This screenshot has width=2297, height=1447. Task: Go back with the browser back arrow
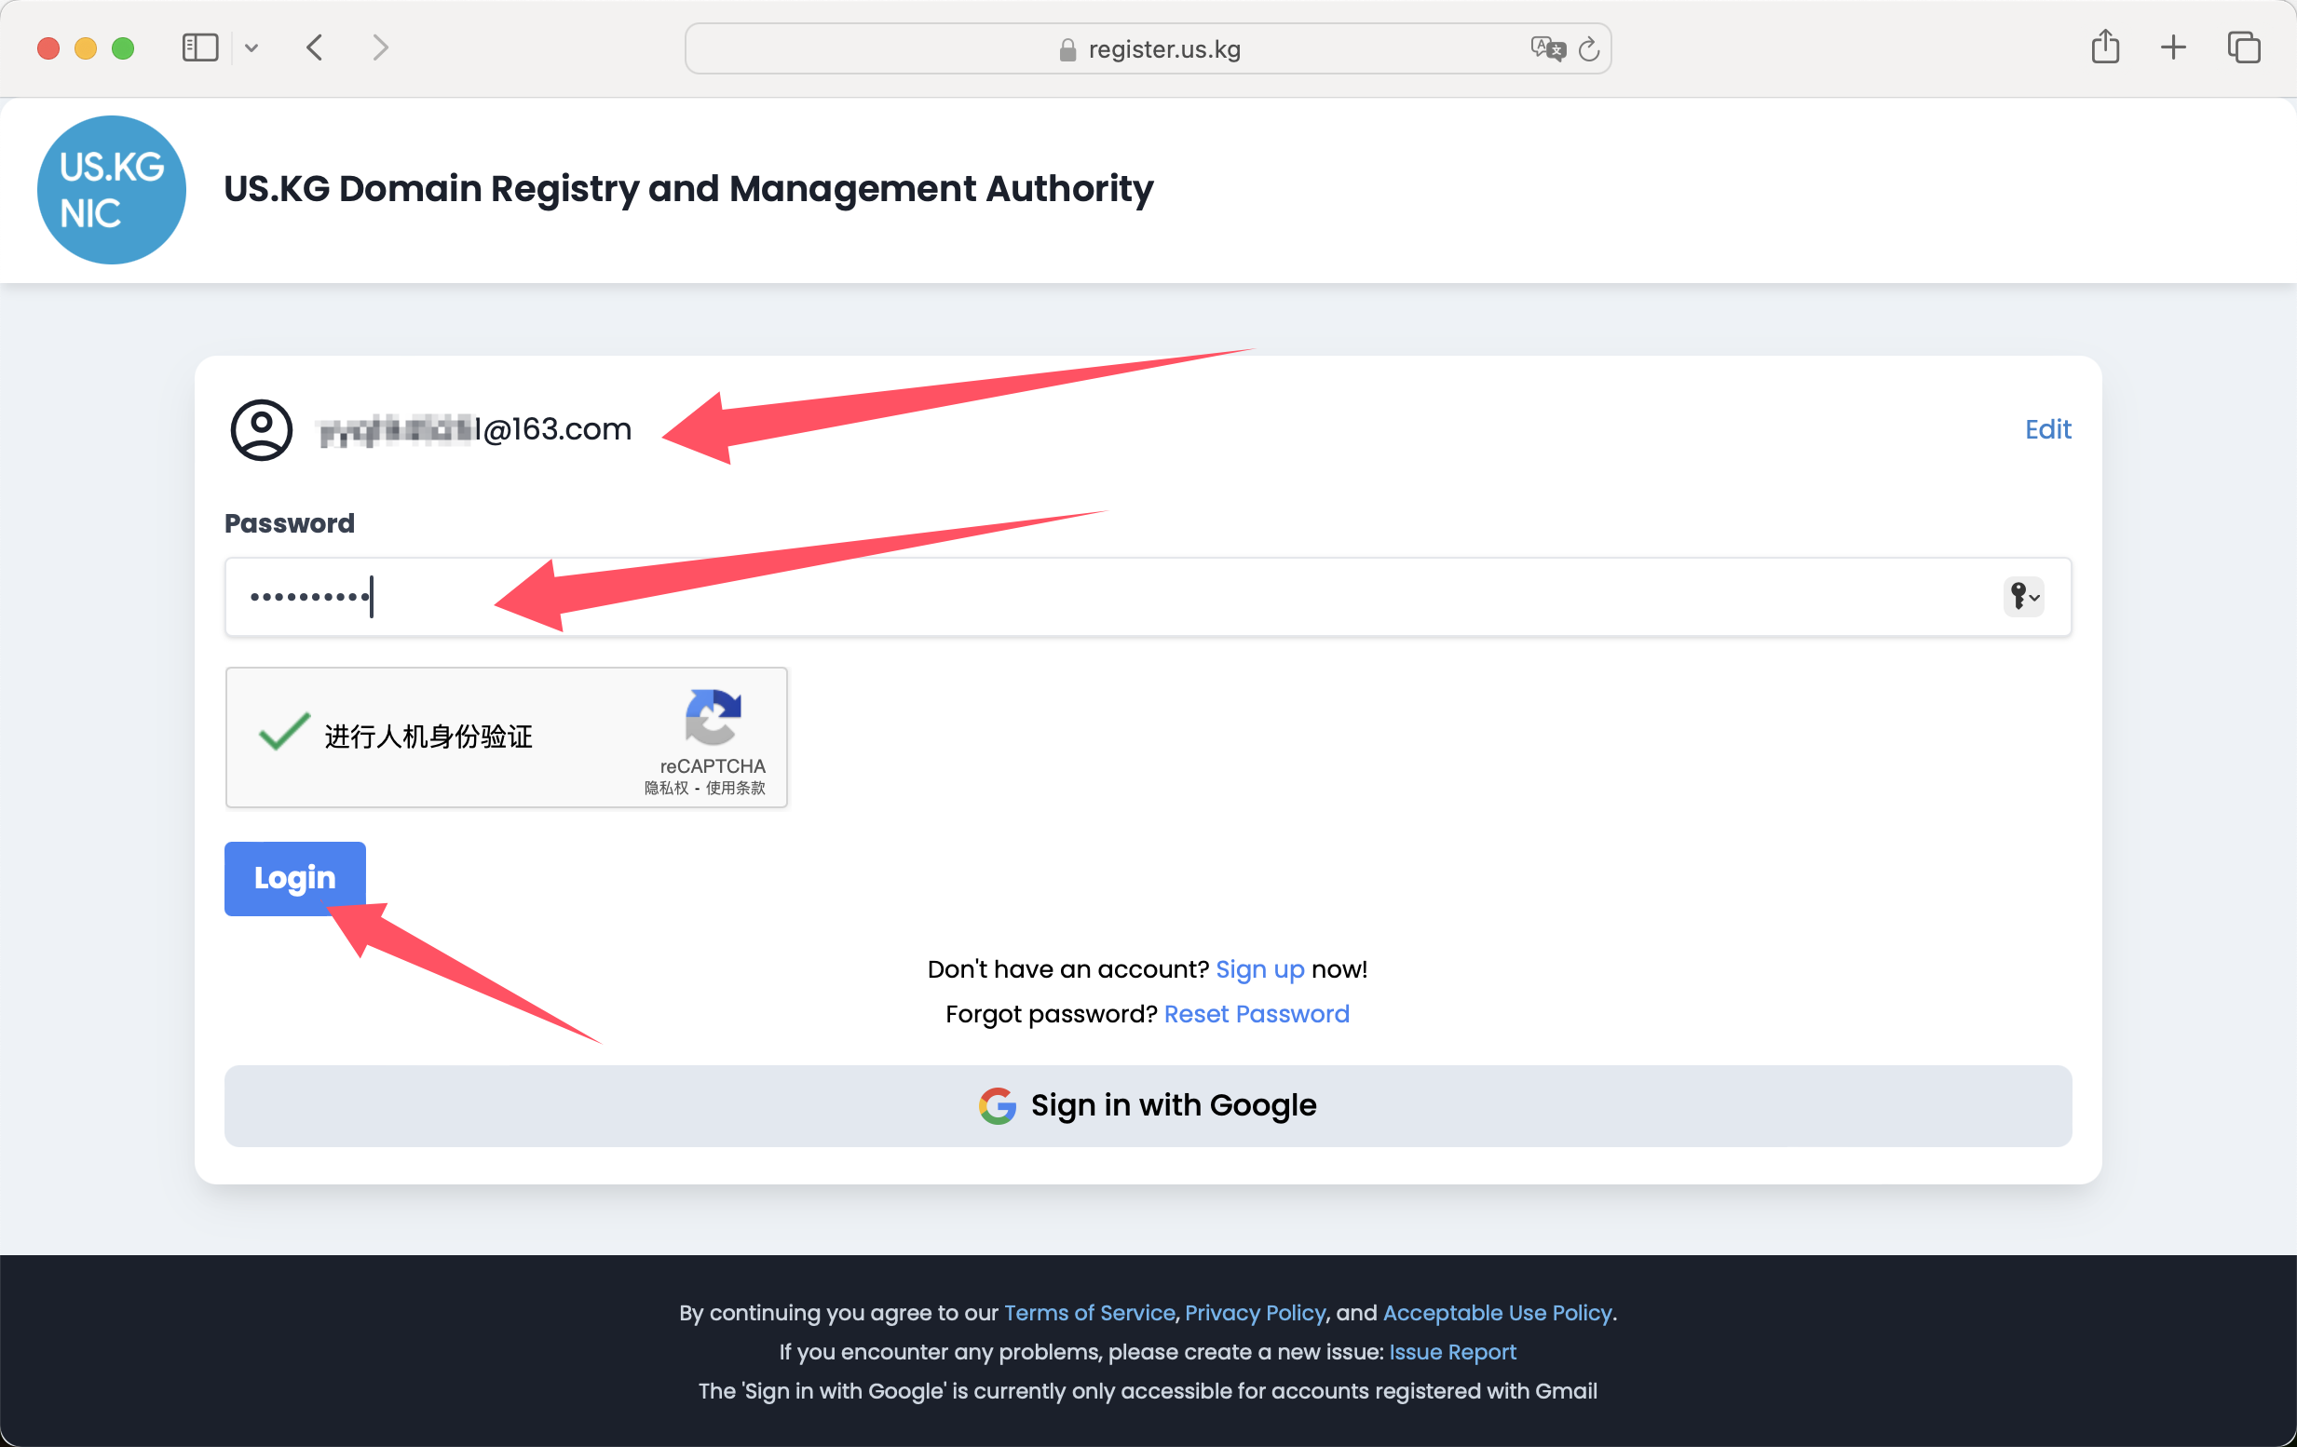point(315,47)
